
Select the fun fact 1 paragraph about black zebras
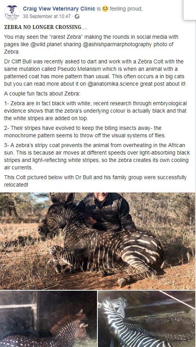[x=95, y=111]
